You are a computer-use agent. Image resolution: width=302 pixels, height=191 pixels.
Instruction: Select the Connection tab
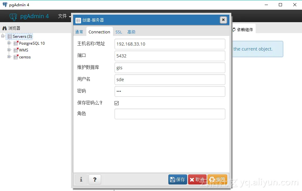tap(100, 32)
